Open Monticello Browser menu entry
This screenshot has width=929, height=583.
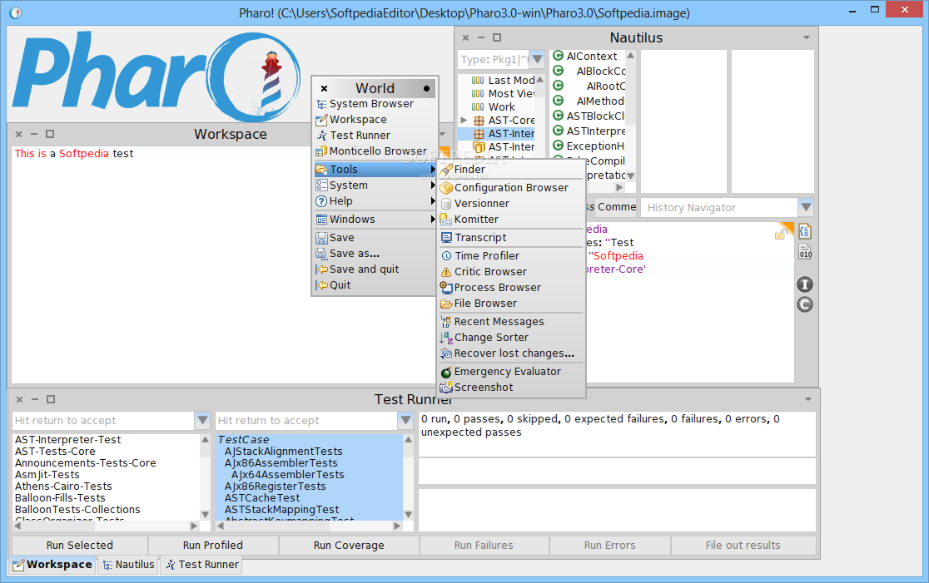click(x=375, y=151)
